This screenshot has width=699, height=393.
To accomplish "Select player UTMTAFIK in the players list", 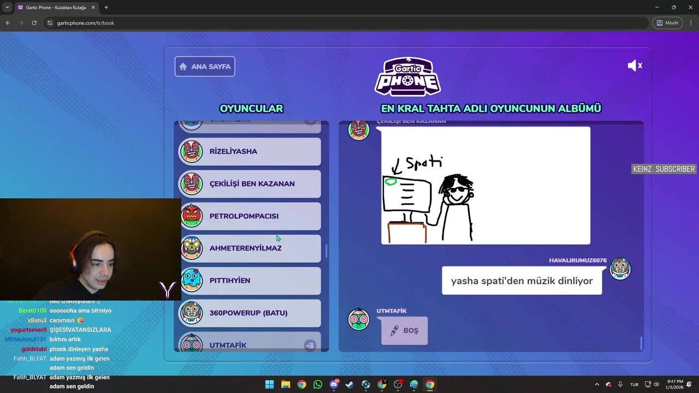I will 251,343.
